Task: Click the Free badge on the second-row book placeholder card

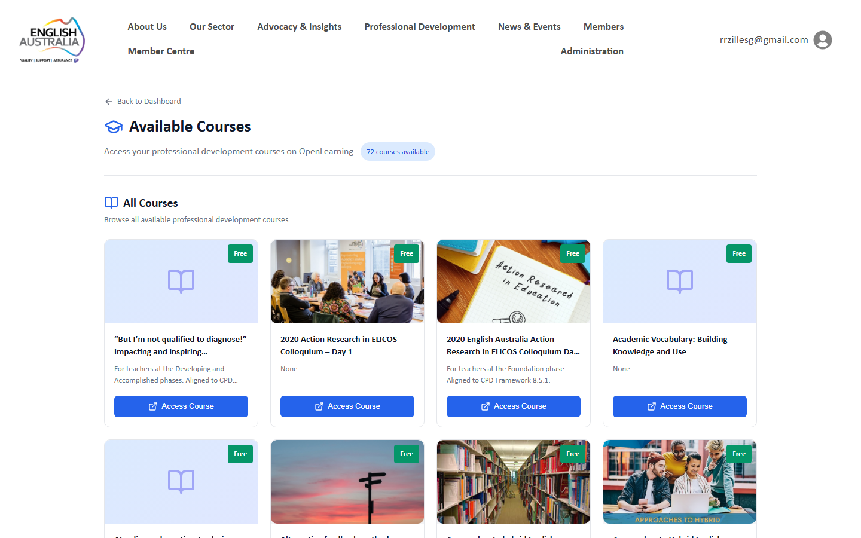Action: click(240, 454)
